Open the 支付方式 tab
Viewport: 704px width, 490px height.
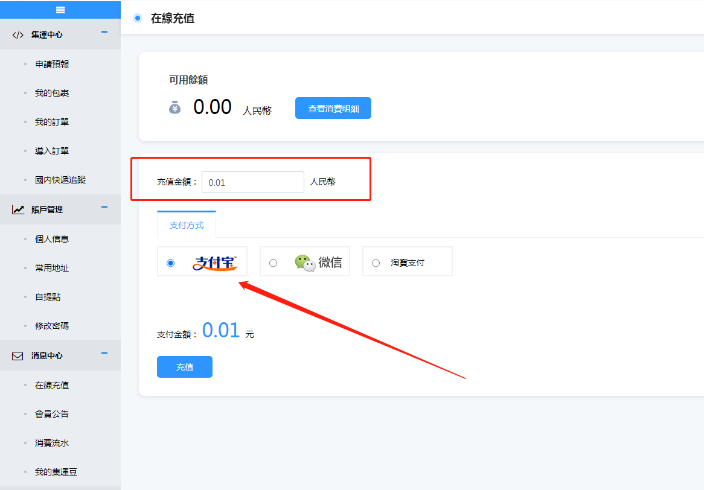pos(187,225)
